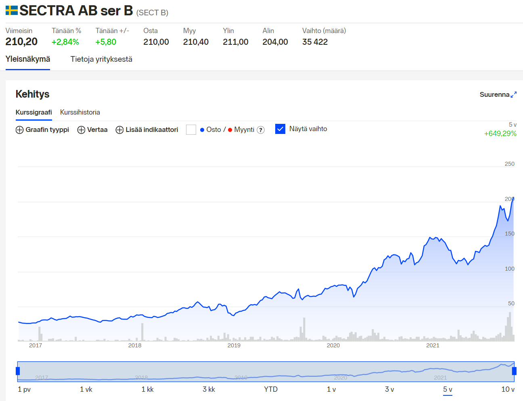Select the Kurssigraafi tab
The width and height of the screenshot is (523, 401).
(x=34, y=112)
